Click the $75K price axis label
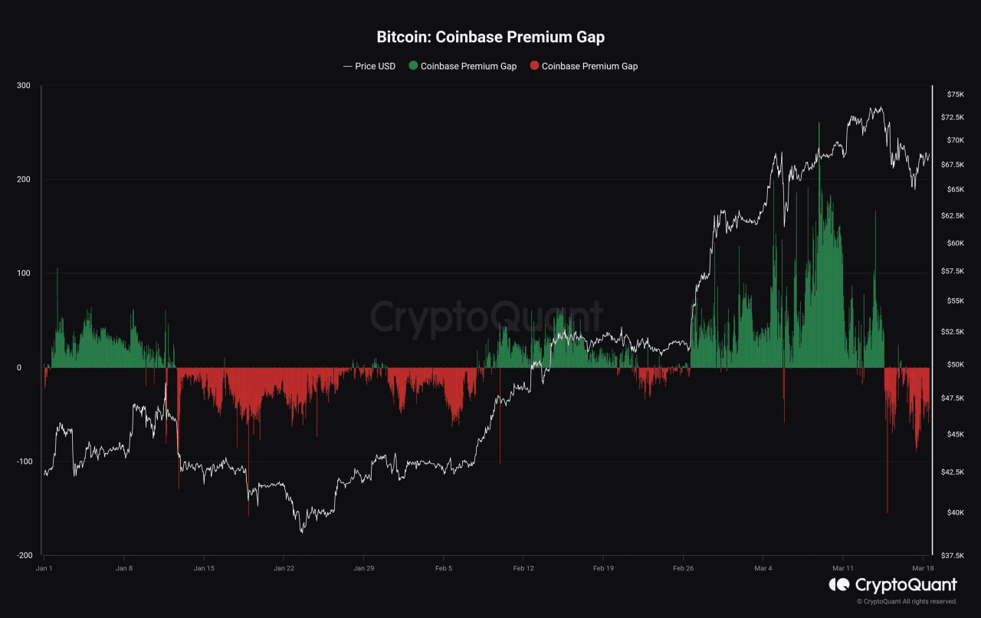The image size is (981, 618). pyautogui.click(x=956, y=94)
